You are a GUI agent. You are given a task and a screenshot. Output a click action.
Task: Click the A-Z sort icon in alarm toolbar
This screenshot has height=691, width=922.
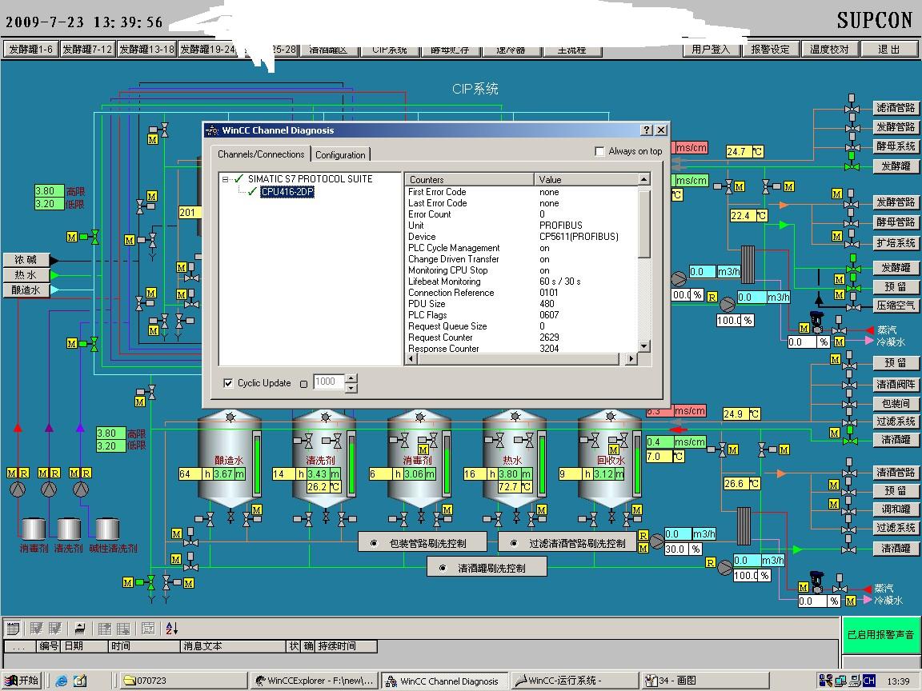pyautogui.click(x=172, y=629)
